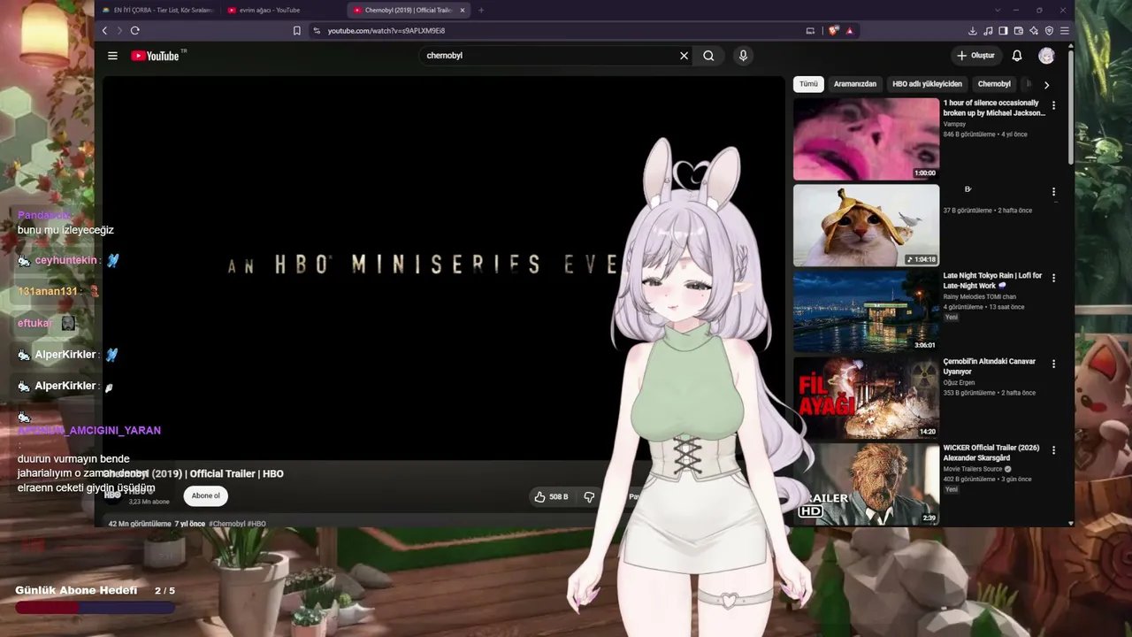Open options for Late Night Tokyo Rain video

pos(1053,278)
